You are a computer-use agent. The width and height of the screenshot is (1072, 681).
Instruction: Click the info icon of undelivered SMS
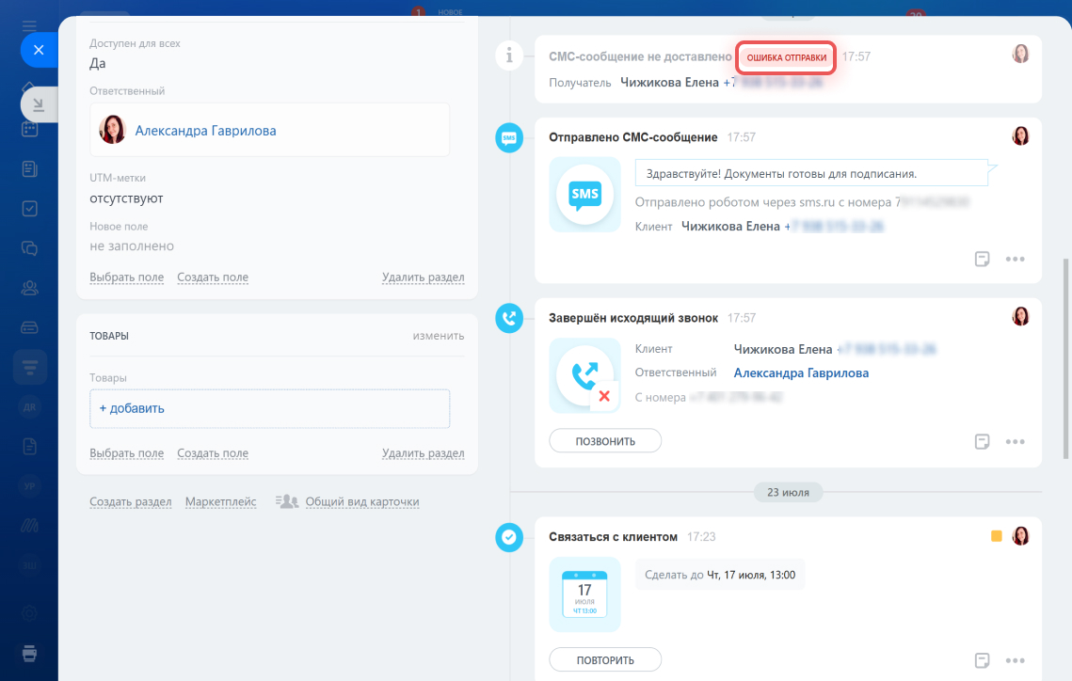509,55
